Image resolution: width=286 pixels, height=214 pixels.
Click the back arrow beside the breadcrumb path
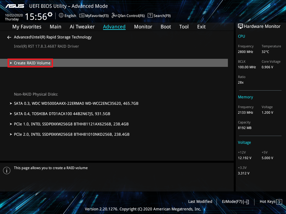pos(9,37)
